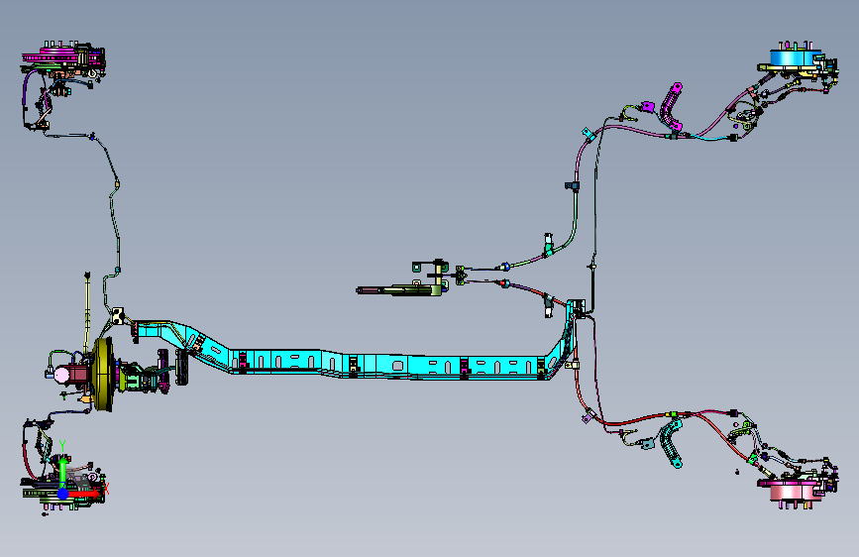Image resolution: width=859 pixels, height=557 pixels.
Task: Select the blue rear brake drum
Action: [x=795, y=57]
